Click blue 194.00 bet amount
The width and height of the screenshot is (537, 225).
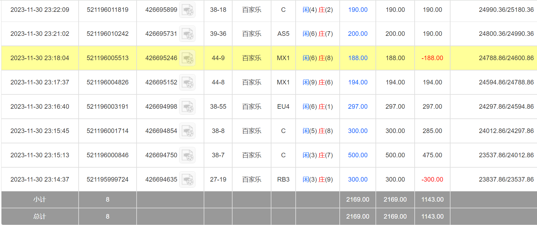click(358, 82)
